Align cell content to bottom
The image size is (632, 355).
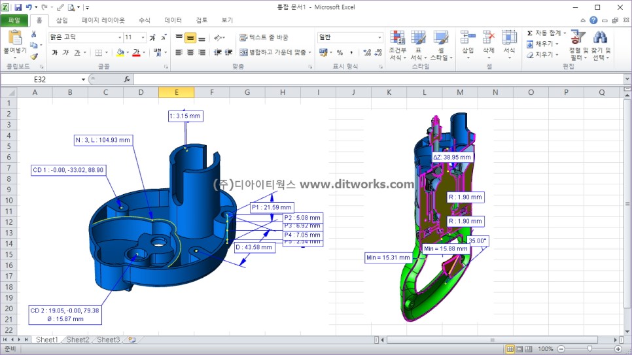pos(202,37)
